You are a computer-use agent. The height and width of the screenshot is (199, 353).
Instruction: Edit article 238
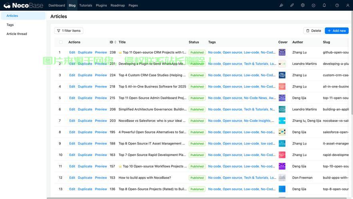72,53
